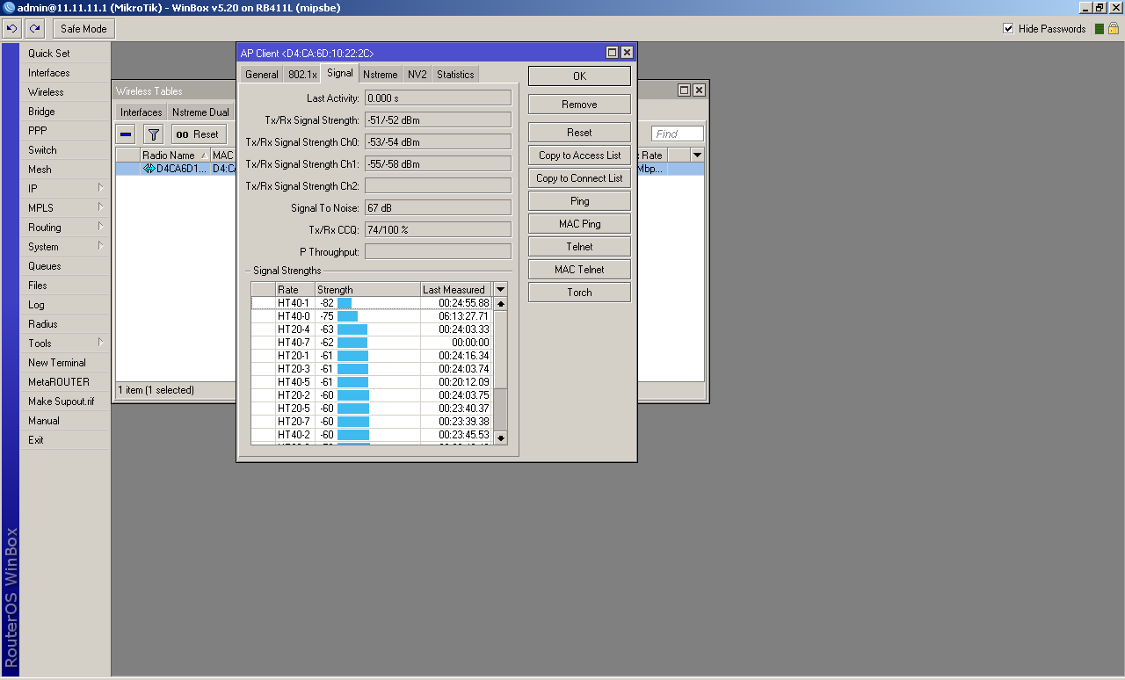The height and width of the screenshot is (680, 1125).
Task: Click the Reset counters button in Wireless Tables
Action: [x=199, y=134]
